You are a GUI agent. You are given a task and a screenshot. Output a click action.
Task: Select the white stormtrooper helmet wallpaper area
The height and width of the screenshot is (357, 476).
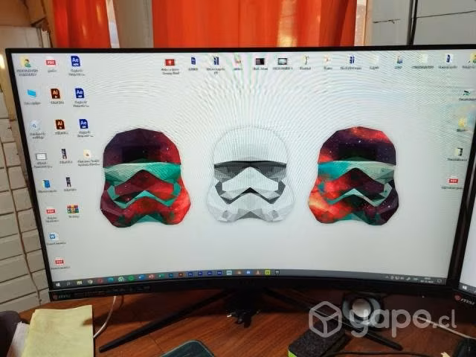pyautogui.click(x=251, y=175)
